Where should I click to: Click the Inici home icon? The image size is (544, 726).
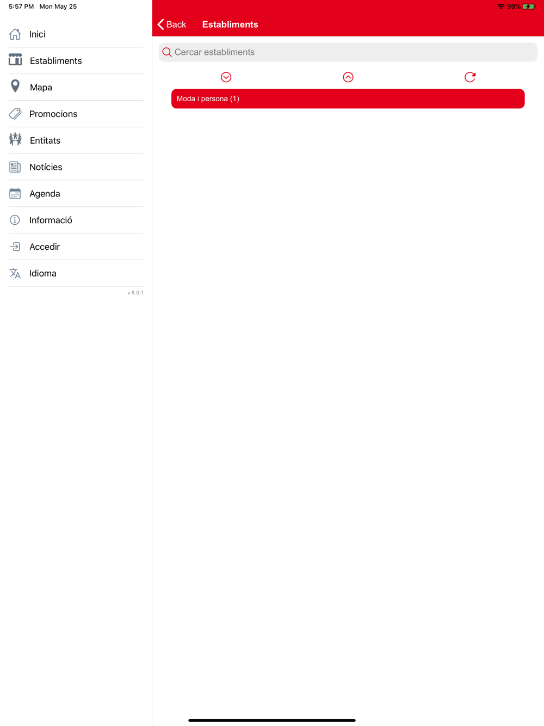pos(15,34)
